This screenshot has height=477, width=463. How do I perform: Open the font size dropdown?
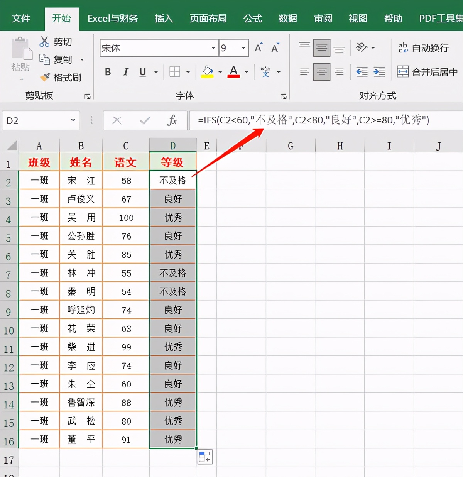(x=243, y=48)
